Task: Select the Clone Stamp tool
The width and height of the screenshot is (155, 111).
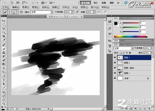Action: 4,52
